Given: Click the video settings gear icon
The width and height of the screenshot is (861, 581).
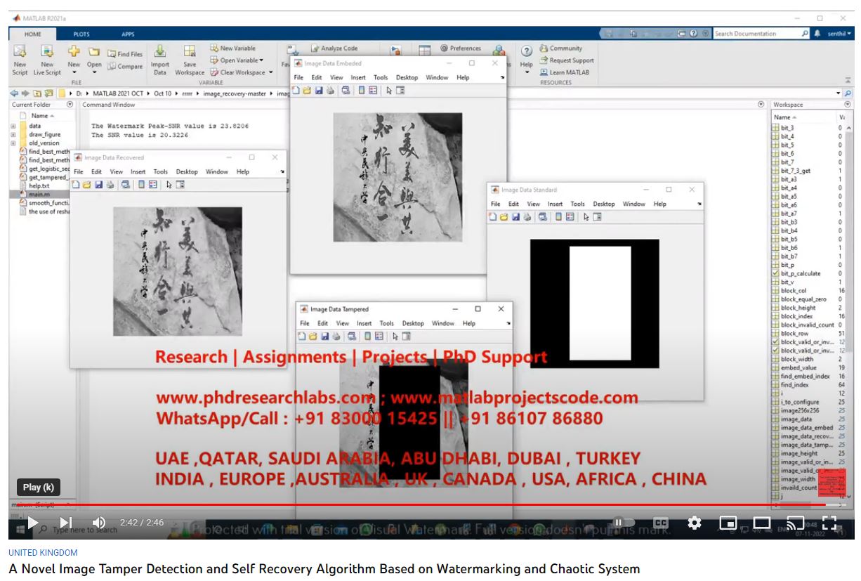Looking at the screenshot, I should [x=694, y=523].
